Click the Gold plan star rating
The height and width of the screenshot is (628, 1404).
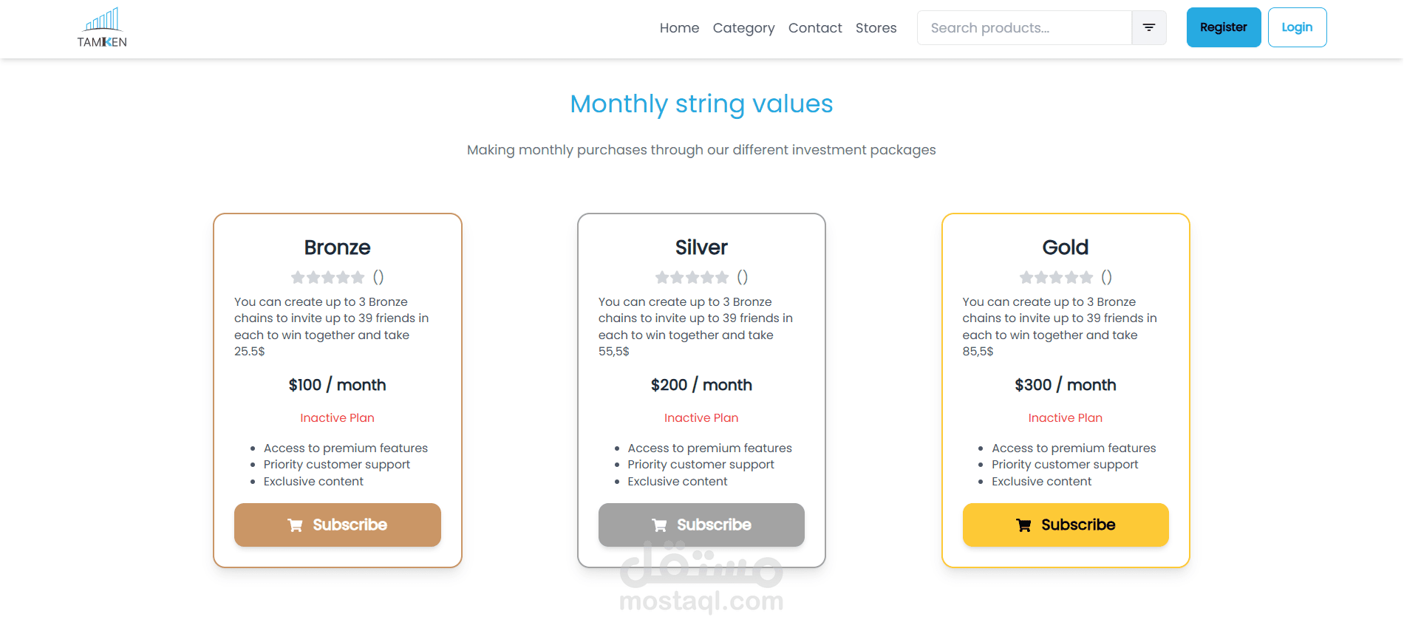pos(1056,278)
